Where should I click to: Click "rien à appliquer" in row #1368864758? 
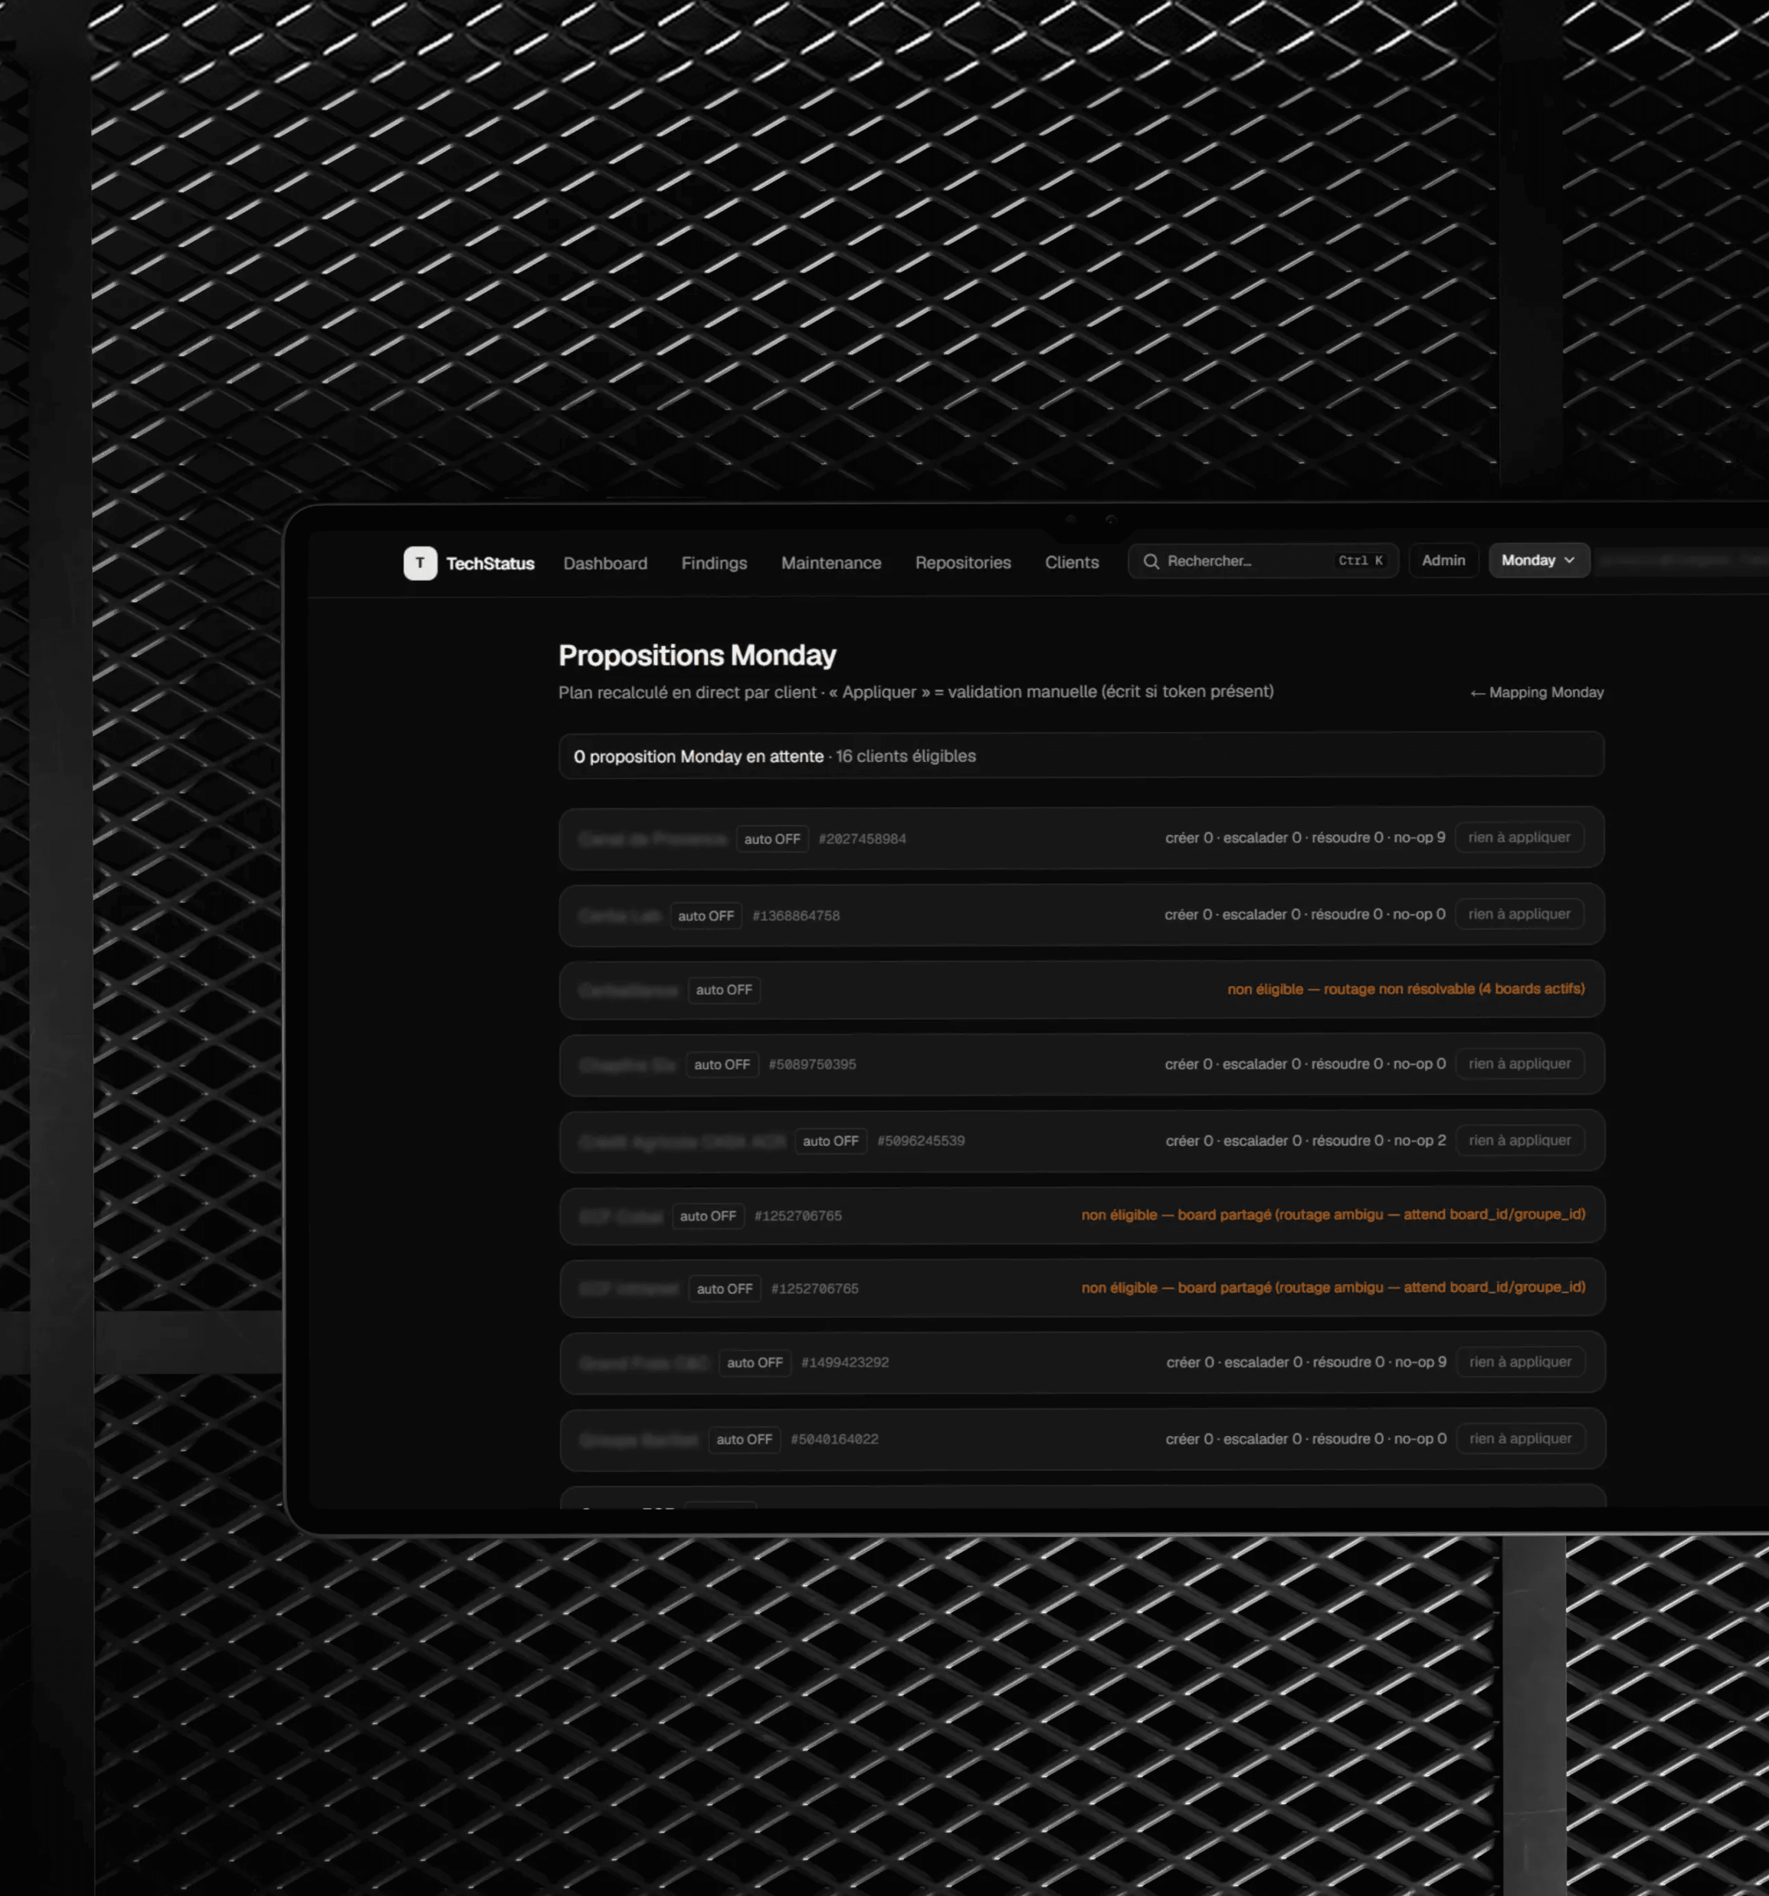[x=1519, y=914]
